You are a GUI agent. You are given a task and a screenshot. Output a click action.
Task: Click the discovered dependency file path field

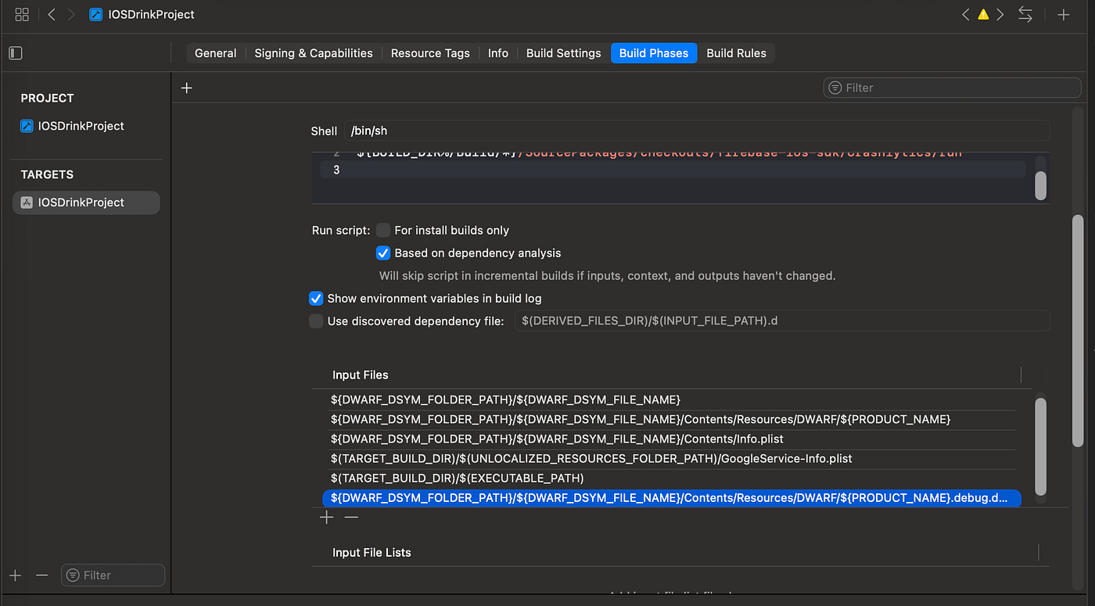point(781,321)
